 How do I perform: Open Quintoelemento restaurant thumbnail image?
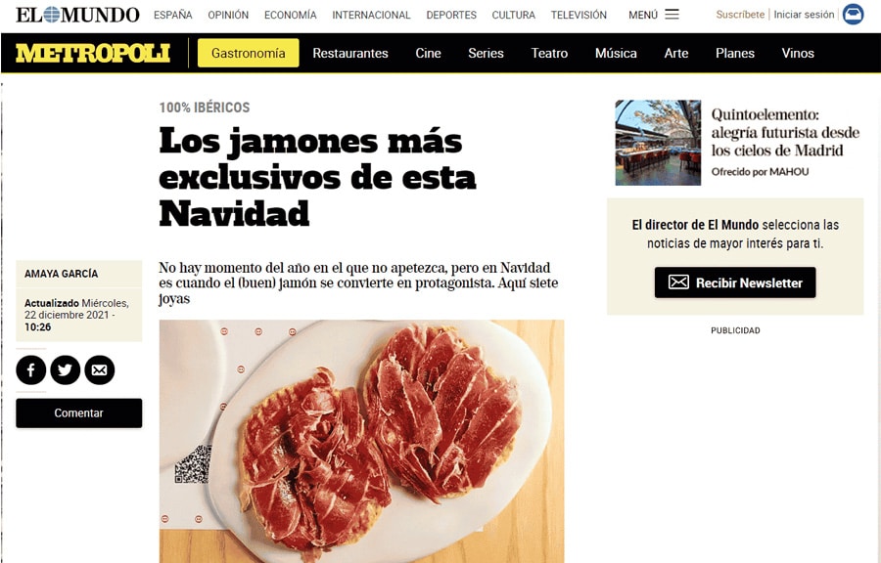[658, 143]
